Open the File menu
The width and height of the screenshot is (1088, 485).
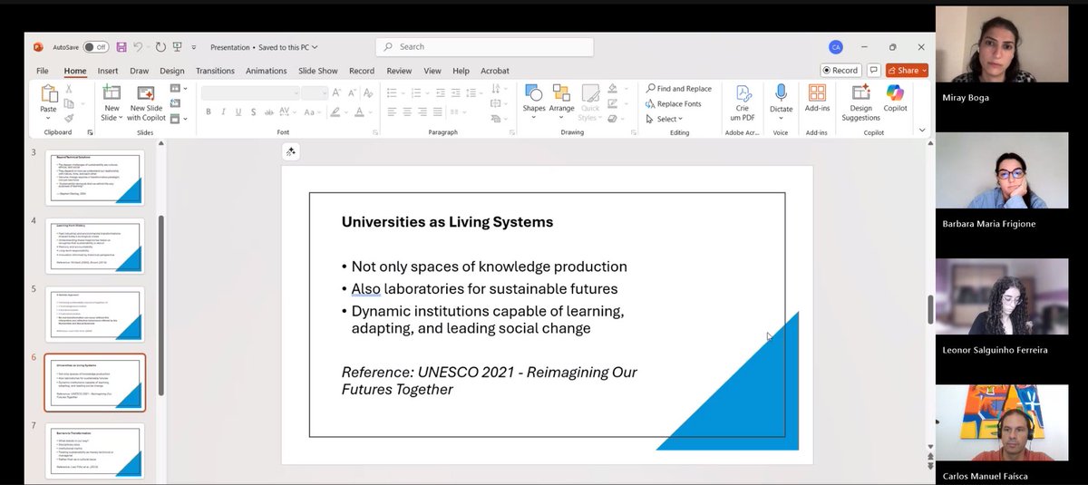click(x=43, y=71)
